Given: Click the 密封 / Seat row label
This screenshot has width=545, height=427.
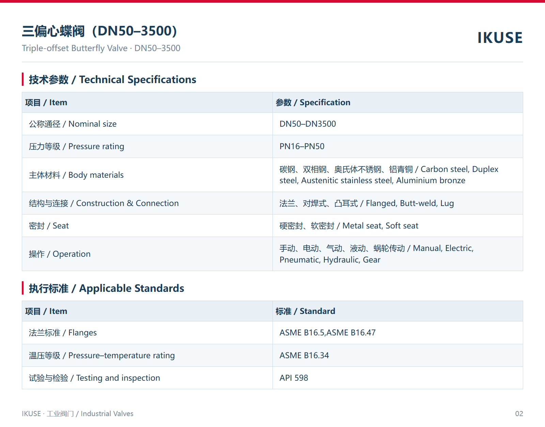Looking at the screenshot, I should point(49,226).
